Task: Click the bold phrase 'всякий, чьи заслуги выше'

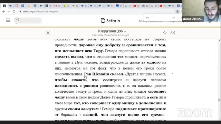Action: 111,115
